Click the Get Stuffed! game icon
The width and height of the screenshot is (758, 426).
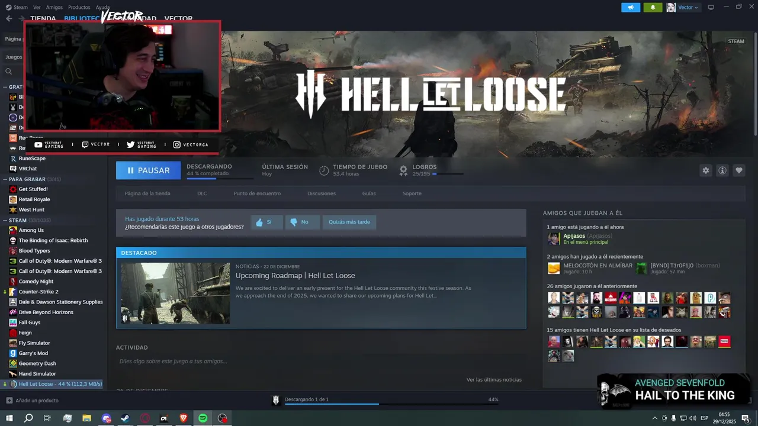pyautogui.click(x=13, y=189)
